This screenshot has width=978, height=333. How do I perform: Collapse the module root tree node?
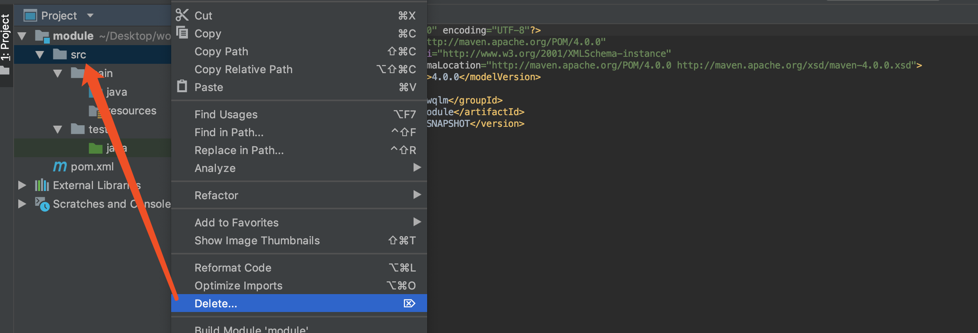point(22,36)
